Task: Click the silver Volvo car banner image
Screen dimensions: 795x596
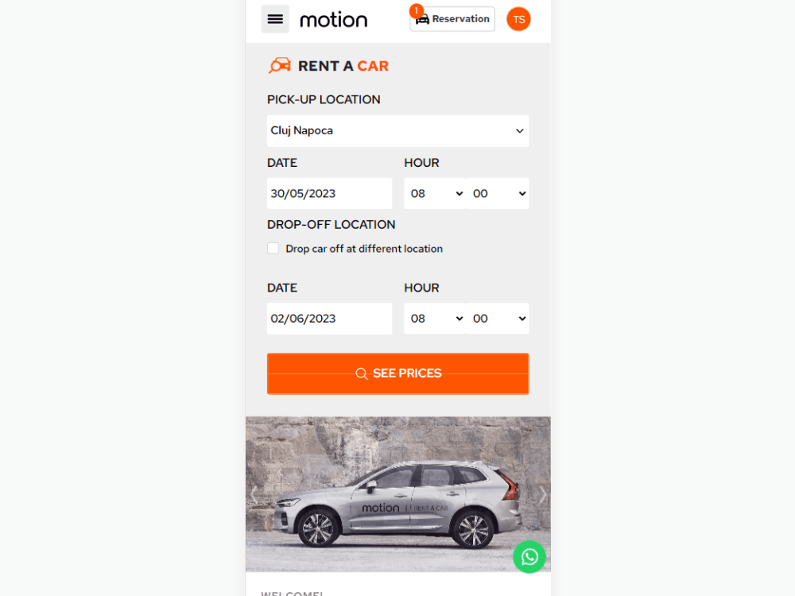Action: coord(398,494)
